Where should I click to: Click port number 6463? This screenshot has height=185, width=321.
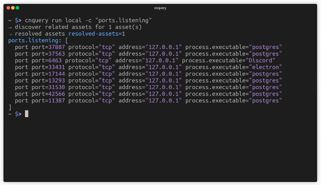tap(55, 61)
